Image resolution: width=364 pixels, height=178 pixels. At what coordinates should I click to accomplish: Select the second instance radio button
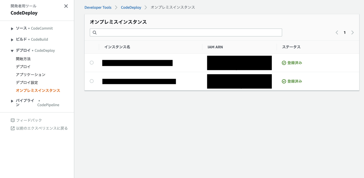(x=92, y=81)
